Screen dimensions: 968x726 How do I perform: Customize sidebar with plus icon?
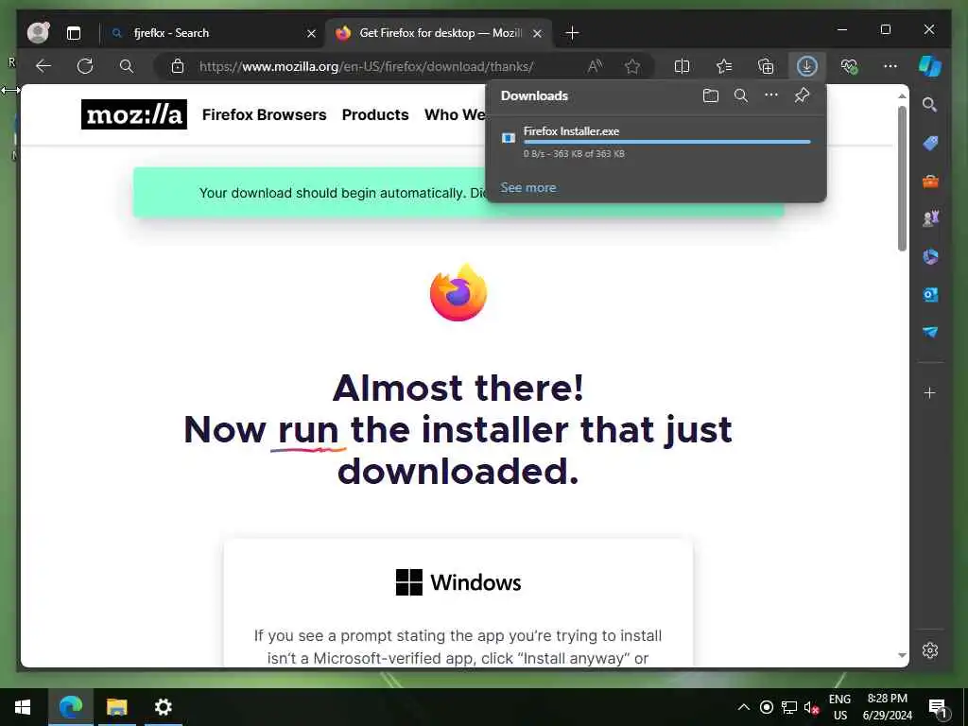pyautogui.click(x=930, y=392)
